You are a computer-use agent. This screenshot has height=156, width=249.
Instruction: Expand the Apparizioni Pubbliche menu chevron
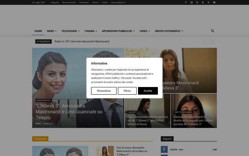(x=134, y=31)
